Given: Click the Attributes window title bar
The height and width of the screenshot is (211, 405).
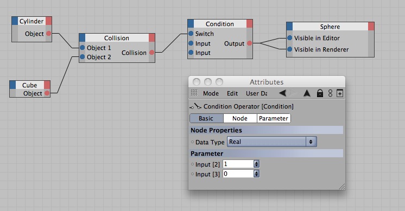Looking at the screenshot, I should [267, 82].
